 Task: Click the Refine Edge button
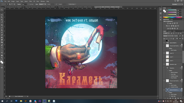point(72,4)
